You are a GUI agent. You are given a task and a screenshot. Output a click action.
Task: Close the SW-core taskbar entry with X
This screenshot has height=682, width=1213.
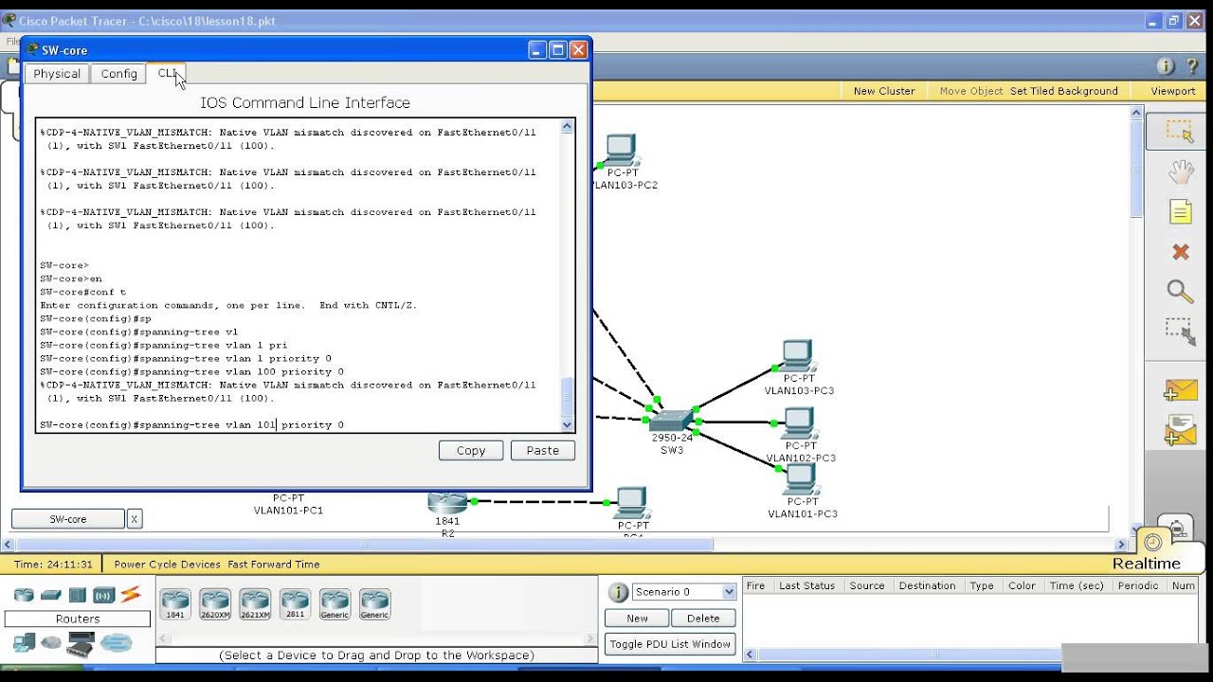tap(135, 519)
